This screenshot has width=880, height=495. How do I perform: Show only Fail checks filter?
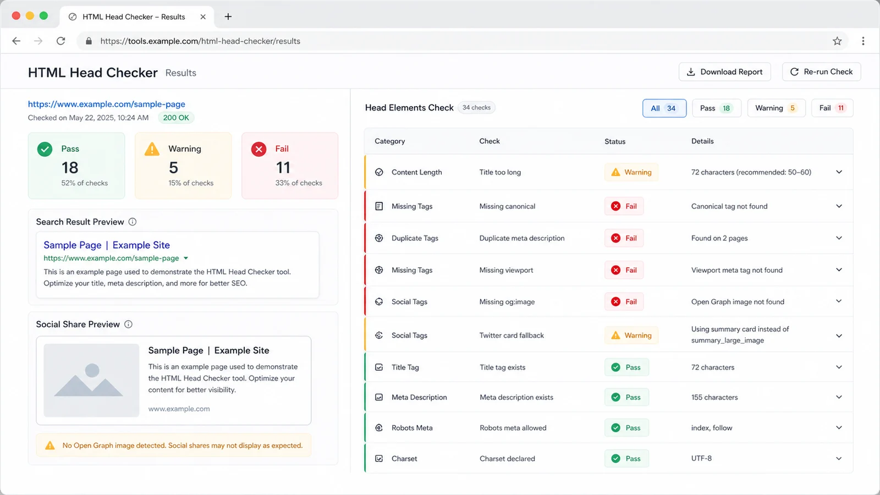(x=832, y=108)
